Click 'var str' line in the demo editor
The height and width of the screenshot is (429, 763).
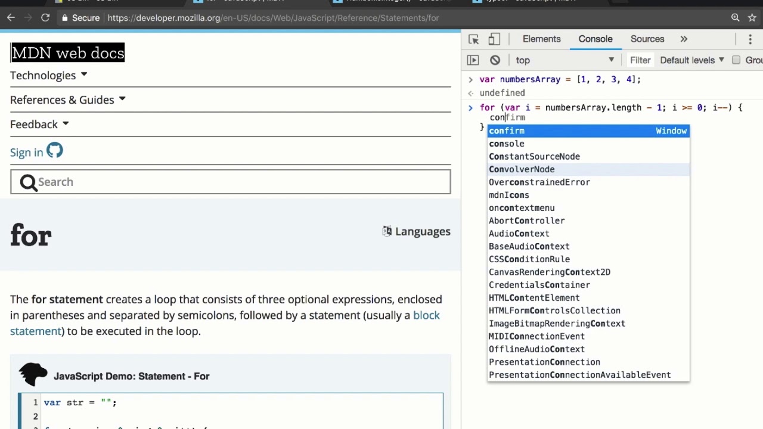click(x=80, y=402)
